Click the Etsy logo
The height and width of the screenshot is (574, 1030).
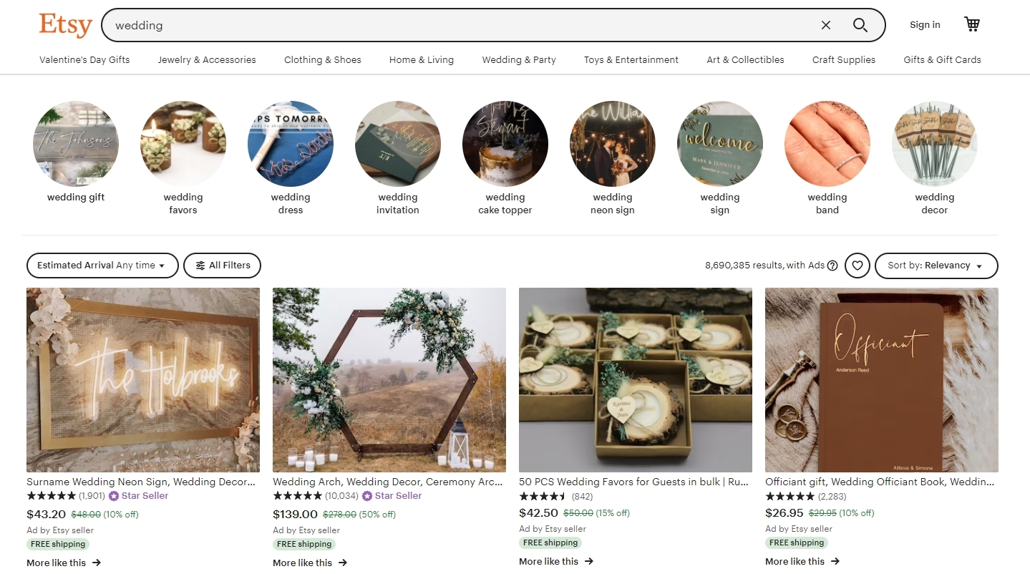click(x=65, y=24)
